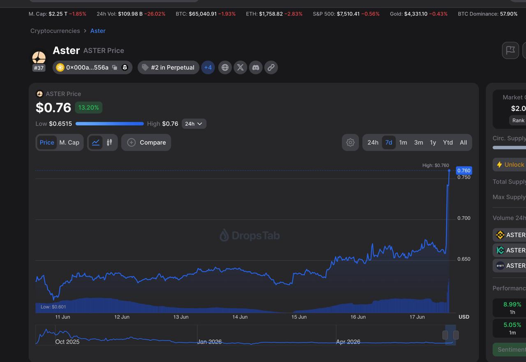Click the Binance ASTER market row

click(x=510, y=235)
